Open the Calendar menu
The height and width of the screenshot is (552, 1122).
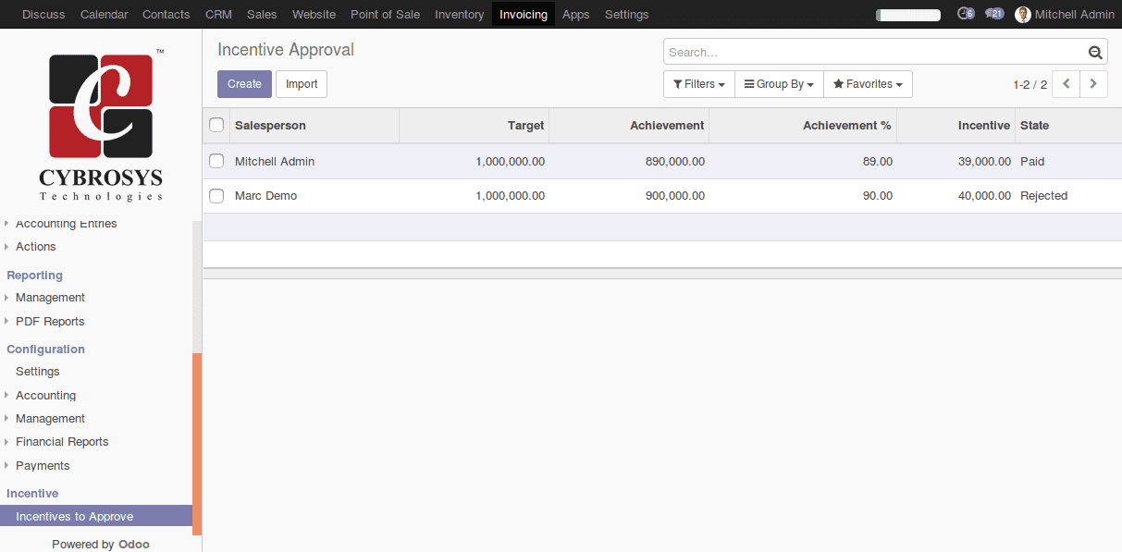tap(104, 14)
